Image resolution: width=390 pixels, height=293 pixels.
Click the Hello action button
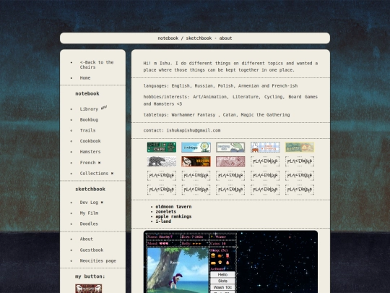[222, 274]
